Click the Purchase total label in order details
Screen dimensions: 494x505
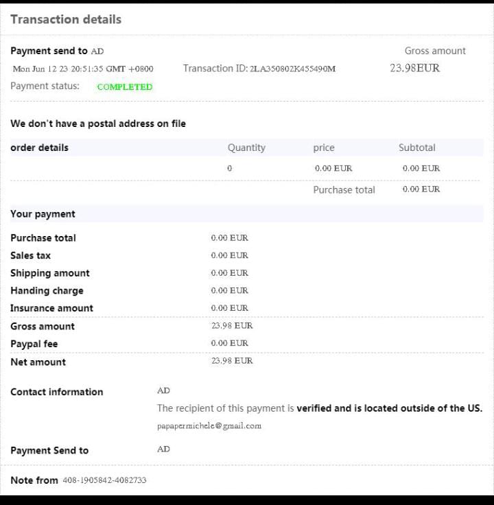tap(344, 190)
